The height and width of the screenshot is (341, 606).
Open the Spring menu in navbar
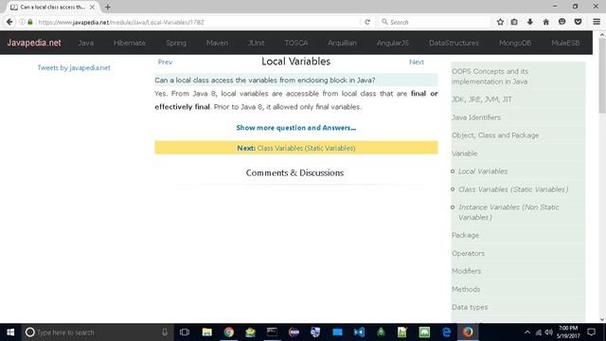[x=176, y=43]
